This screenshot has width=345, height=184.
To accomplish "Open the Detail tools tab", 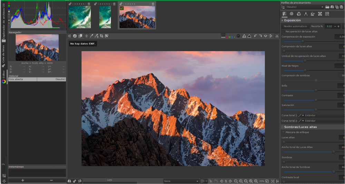I will 292,14.
